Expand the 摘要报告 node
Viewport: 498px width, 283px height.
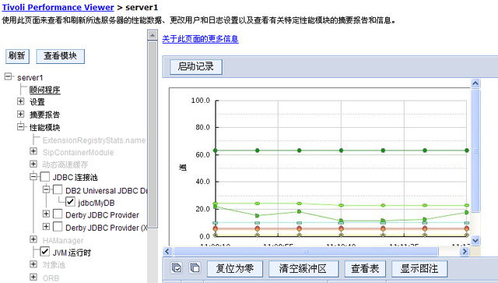21,114
